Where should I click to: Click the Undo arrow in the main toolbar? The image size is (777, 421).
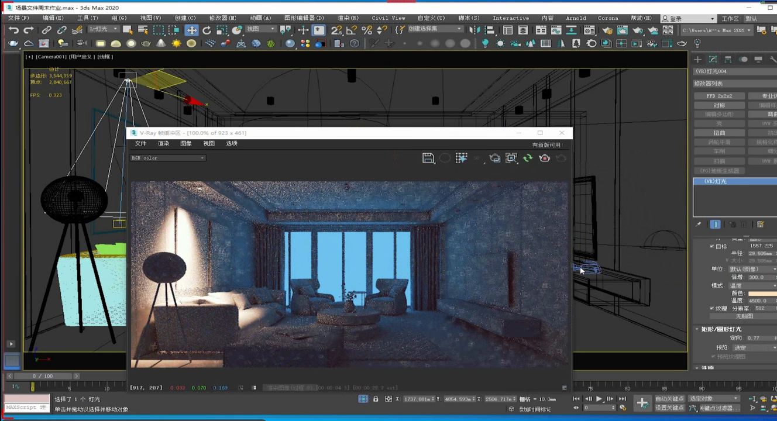[x=13, y=30]
